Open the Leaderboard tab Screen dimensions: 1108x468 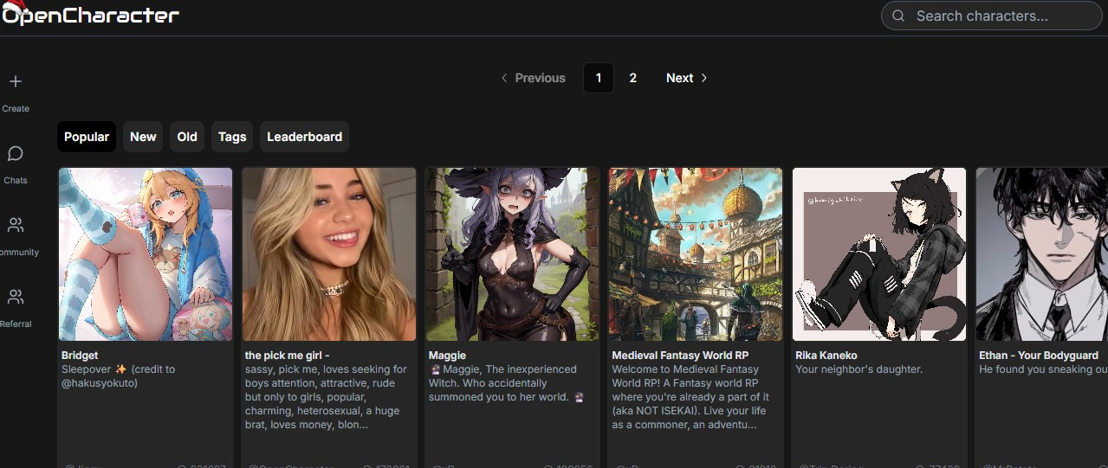[304, 137]
